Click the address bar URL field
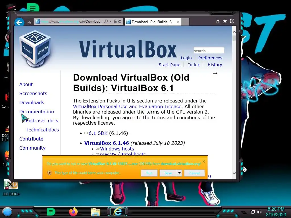This screenshot has height=218, width=291. (x=71, y=22)
